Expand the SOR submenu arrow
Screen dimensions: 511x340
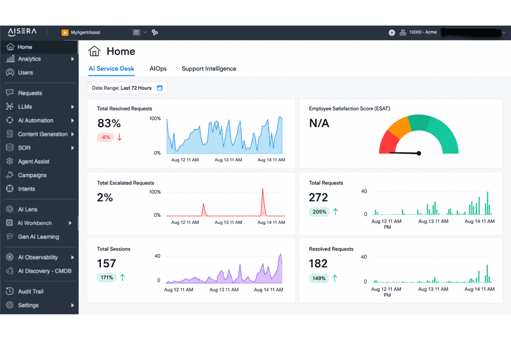pyautogui.click(x=73, y=148)
